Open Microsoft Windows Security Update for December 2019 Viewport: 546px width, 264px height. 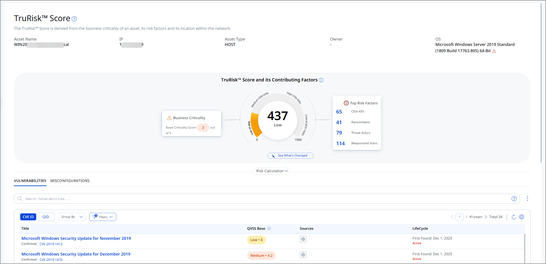point(76,254)
